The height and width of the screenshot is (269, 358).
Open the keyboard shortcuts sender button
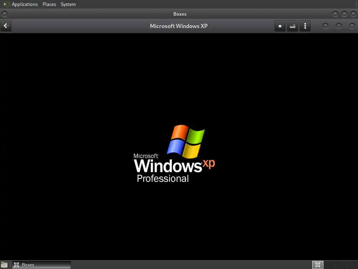pyautogui.click(x=293, y=26)
